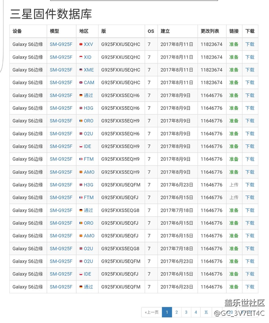The width and height of the screenshot is (269, 323).
Task: Open the FTM region link for G925FXXU5EQFJ
Action: click(89, 197)
